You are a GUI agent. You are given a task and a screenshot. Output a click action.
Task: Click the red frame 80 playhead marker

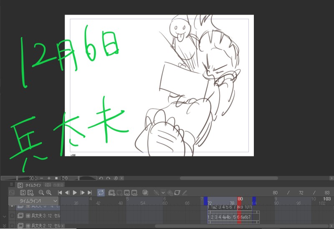[240, 201]
